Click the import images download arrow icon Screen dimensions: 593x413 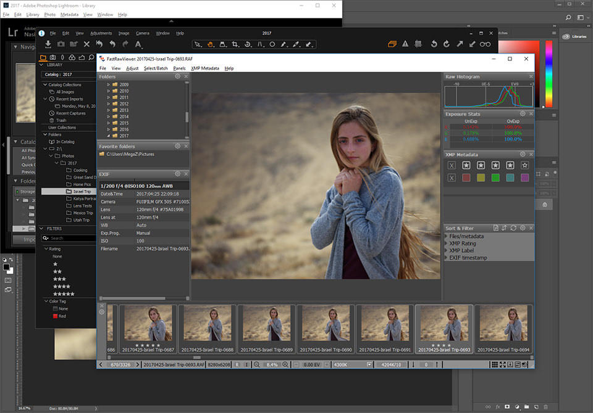48,44
